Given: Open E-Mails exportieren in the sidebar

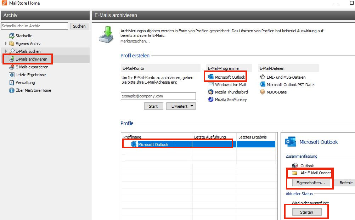Looking at the screenshot, I should click(x=32, y=67).
